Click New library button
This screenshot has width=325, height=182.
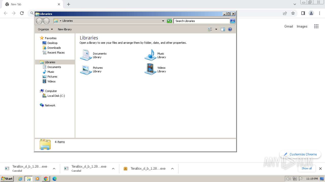65,29
